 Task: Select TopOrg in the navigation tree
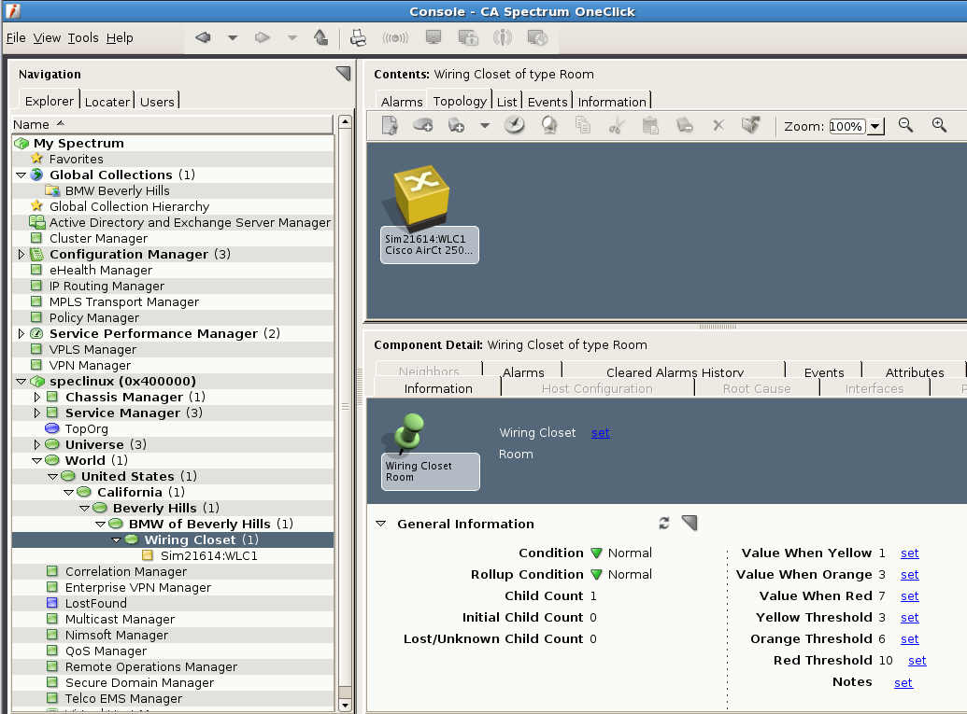click(86, 428)
